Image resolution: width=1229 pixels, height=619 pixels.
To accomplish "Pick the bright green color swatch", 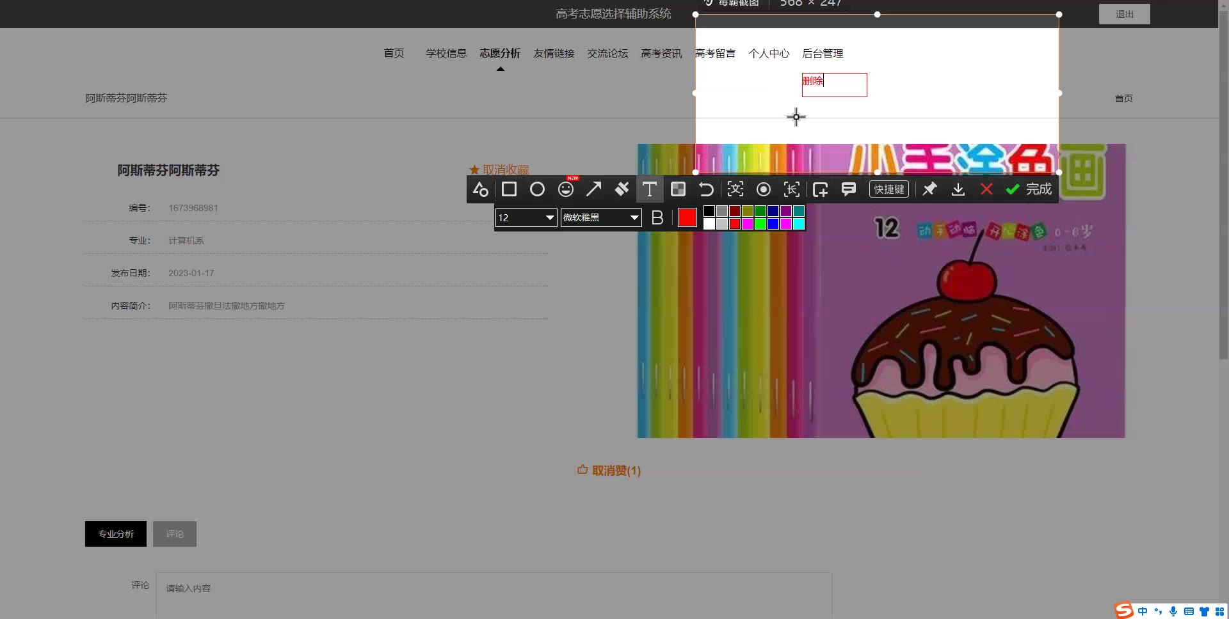I will 760,224.
